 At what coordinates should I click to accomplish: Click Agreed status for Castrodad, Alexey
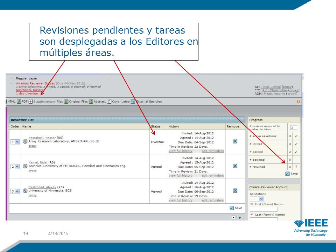pyautogui.click(x=156, y=191)
